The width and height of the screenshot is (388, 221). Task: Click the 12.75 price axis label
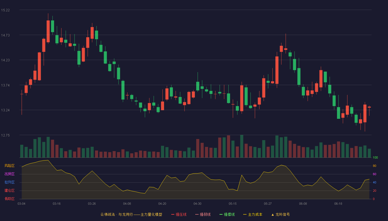(x=5, y=135)
